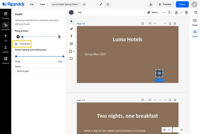
Task: Open the Text sidebar panel
Action: 5,38
